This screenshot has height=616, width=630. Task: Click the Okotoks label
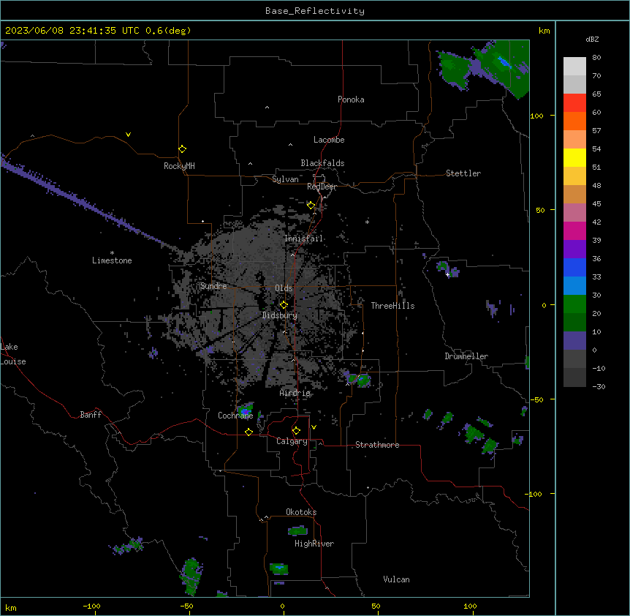point(301,512)
